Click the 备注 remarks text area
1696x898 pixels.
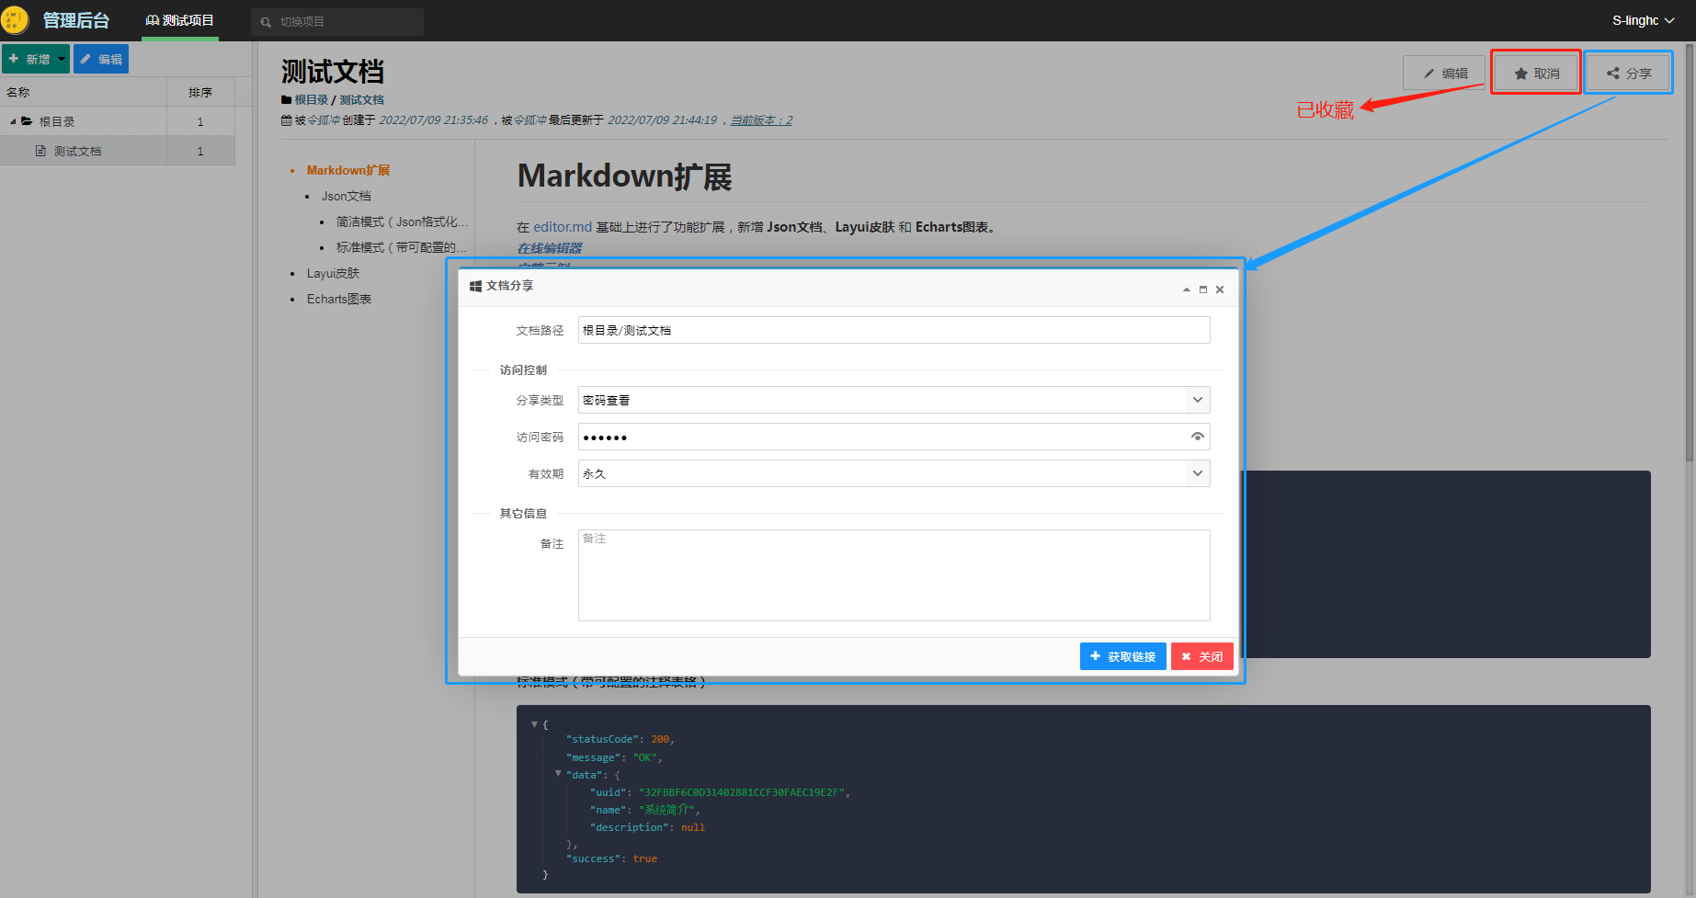pyautogui.click(x=894, y=575)
